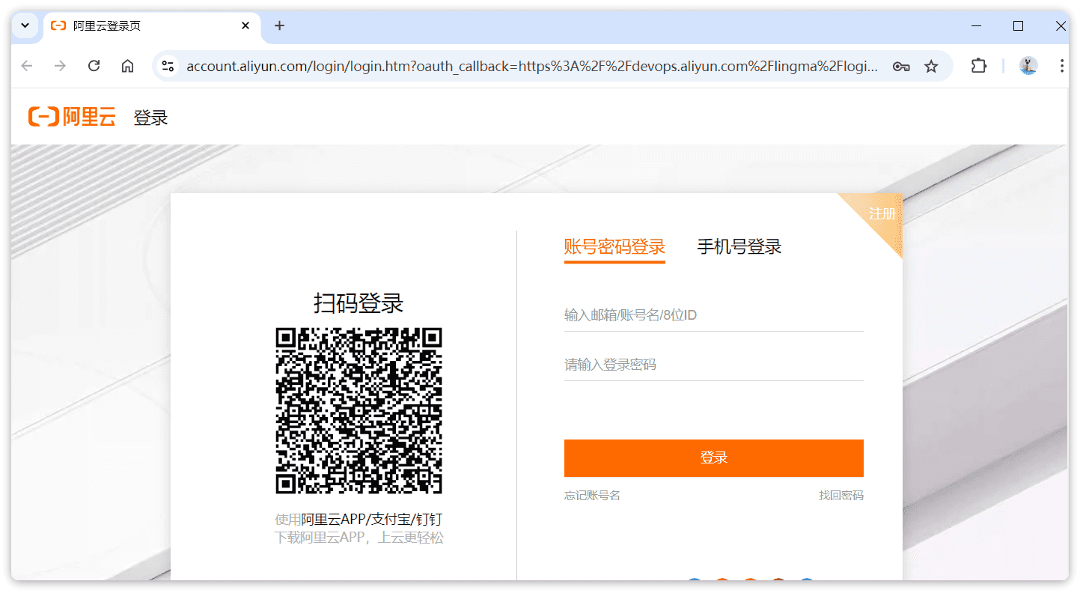Open the saved passwords key icon
This screenshot has height=593, width=1080.
point(901,66)
